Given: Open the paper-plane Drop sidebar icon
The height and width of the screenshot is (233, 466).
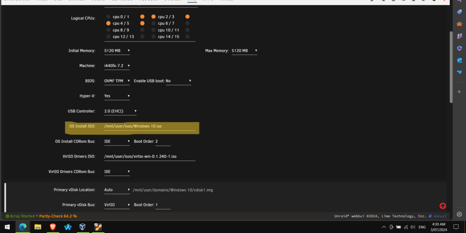Looking at the screenshot, I should coord(459,72).
